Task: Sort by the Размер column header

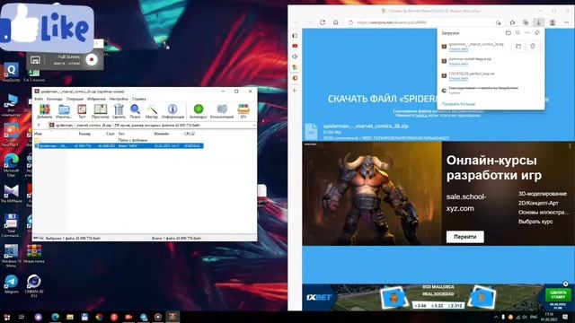Action: click(84, 134)
